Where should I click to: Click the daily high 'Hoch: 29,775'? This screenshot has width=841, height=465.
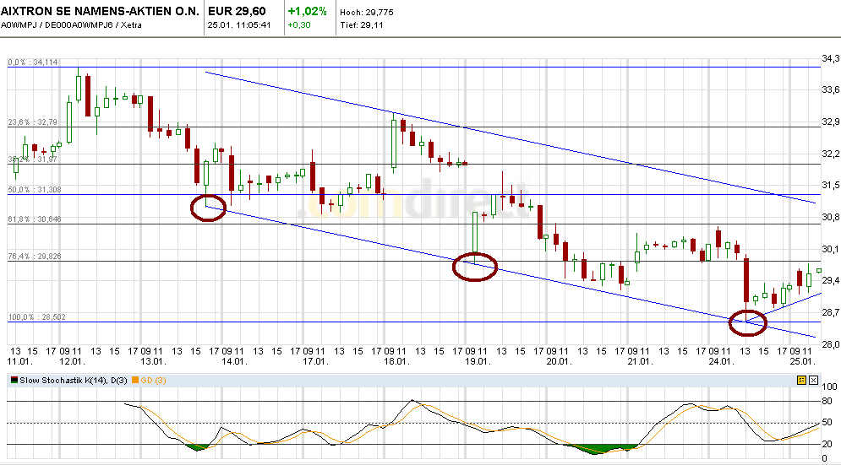(367, 12)
